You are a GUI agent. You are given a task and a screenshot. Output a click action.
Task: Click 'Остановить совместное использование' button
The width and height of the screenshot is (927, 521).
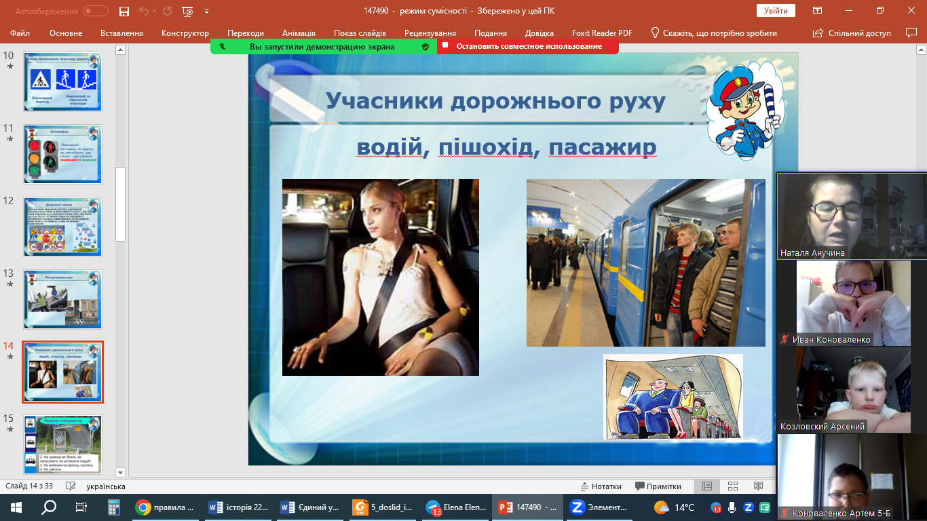pos(529,46)
